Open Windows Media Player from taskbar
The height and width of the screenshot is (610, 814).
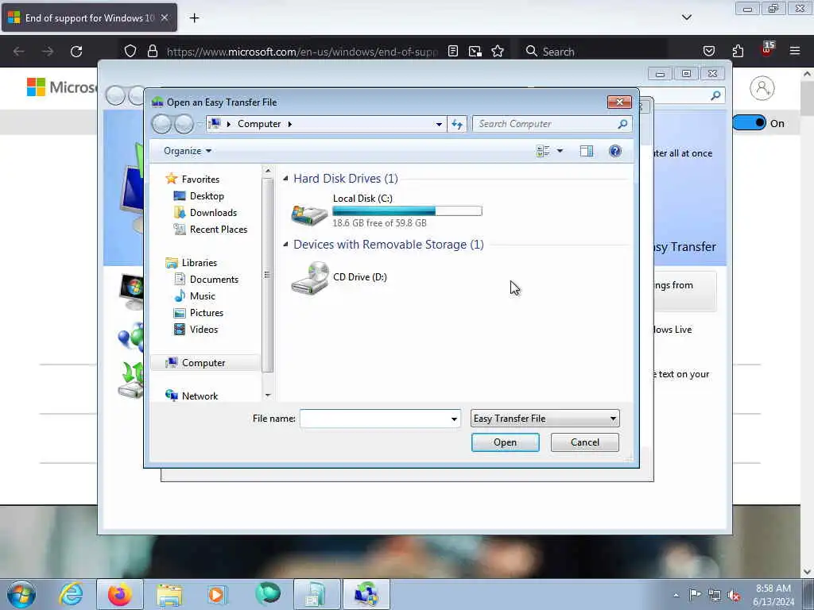click(x=217, y=594)
